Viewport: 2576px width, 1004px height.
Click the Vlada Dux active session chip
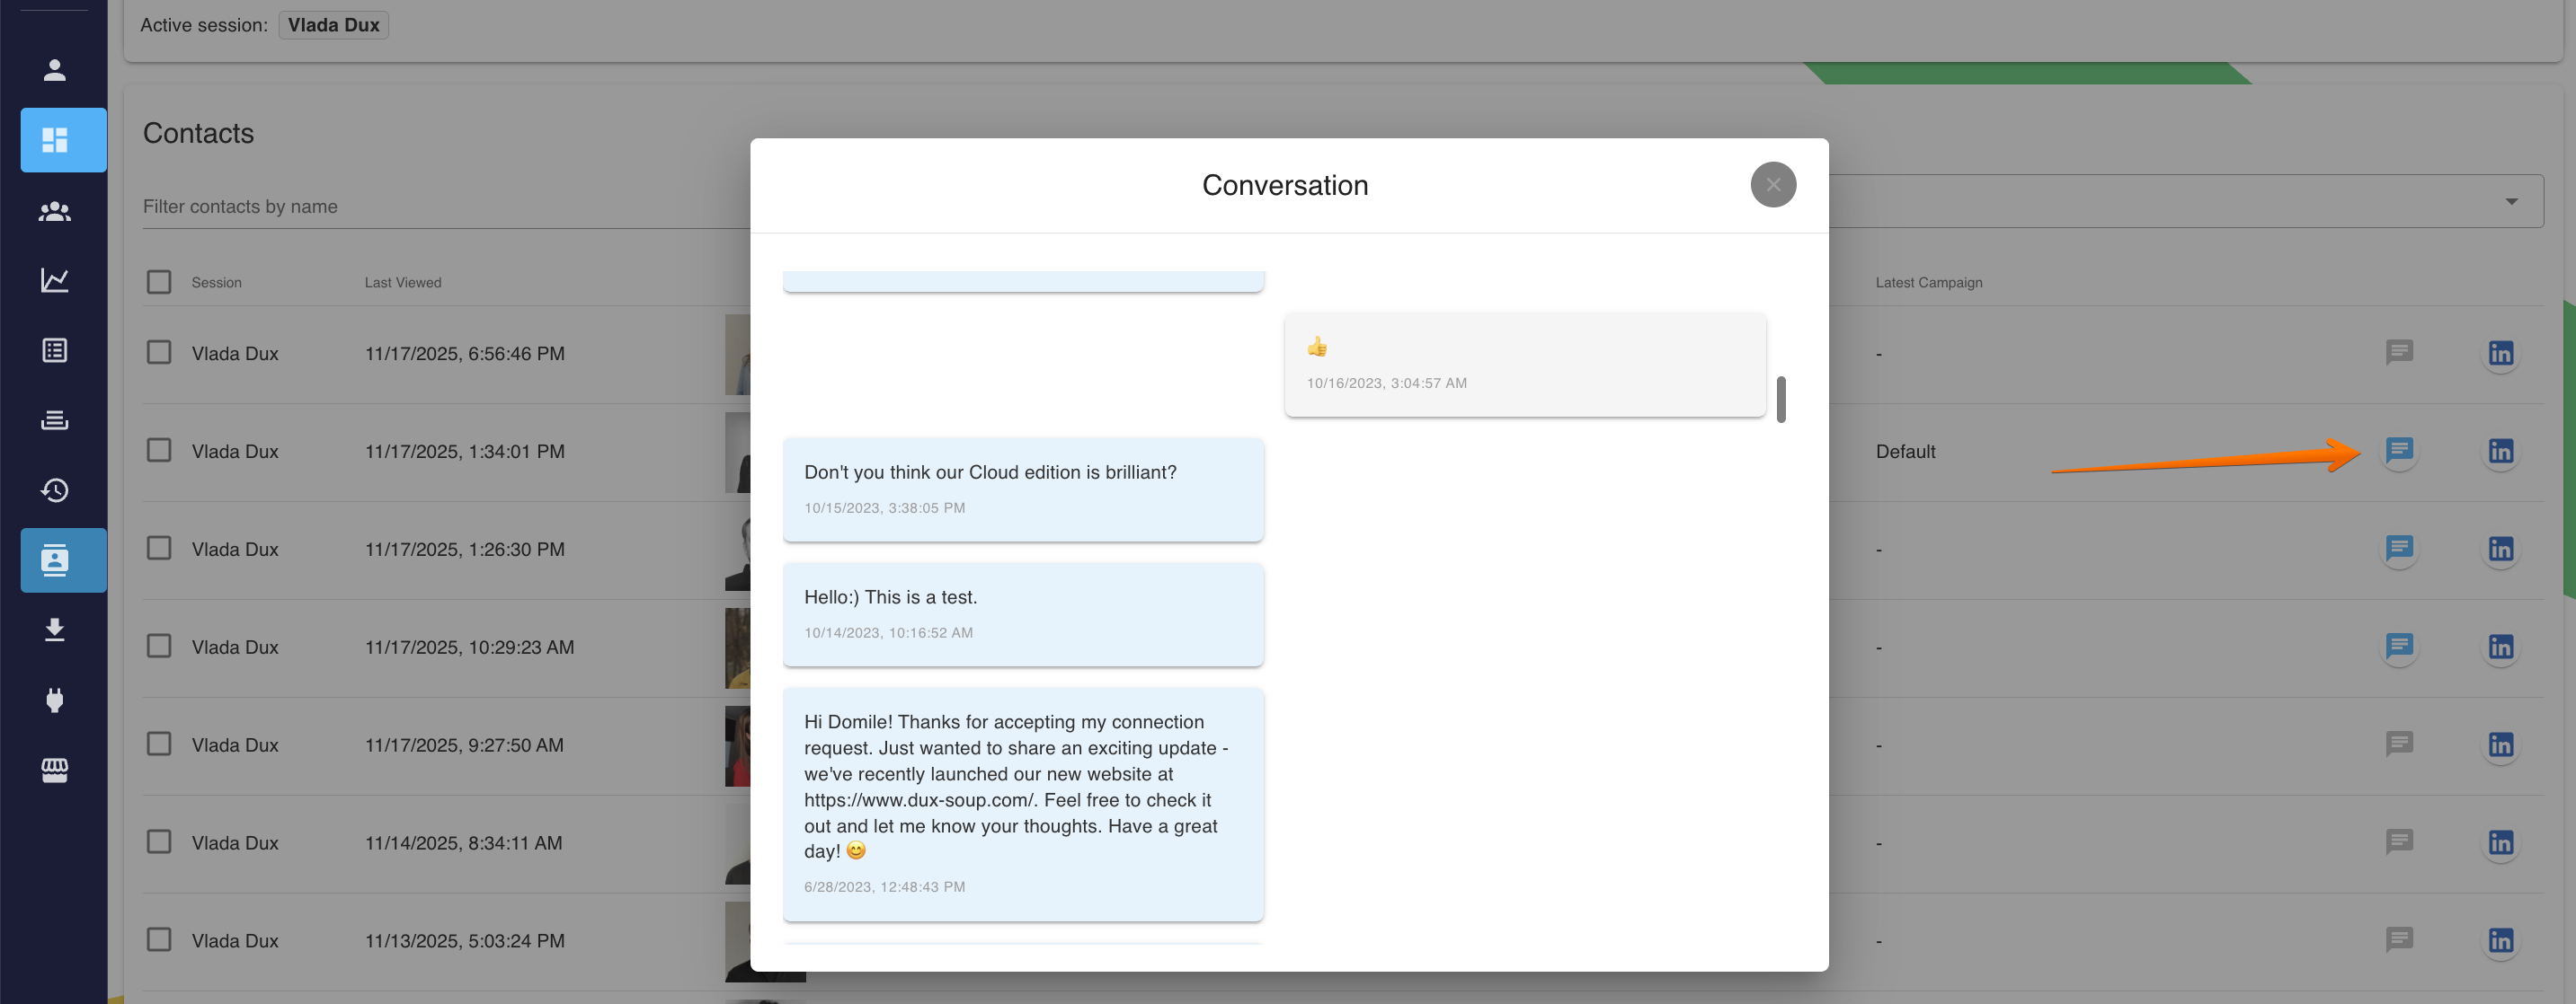pyautogui.click(x=333, y=25)
